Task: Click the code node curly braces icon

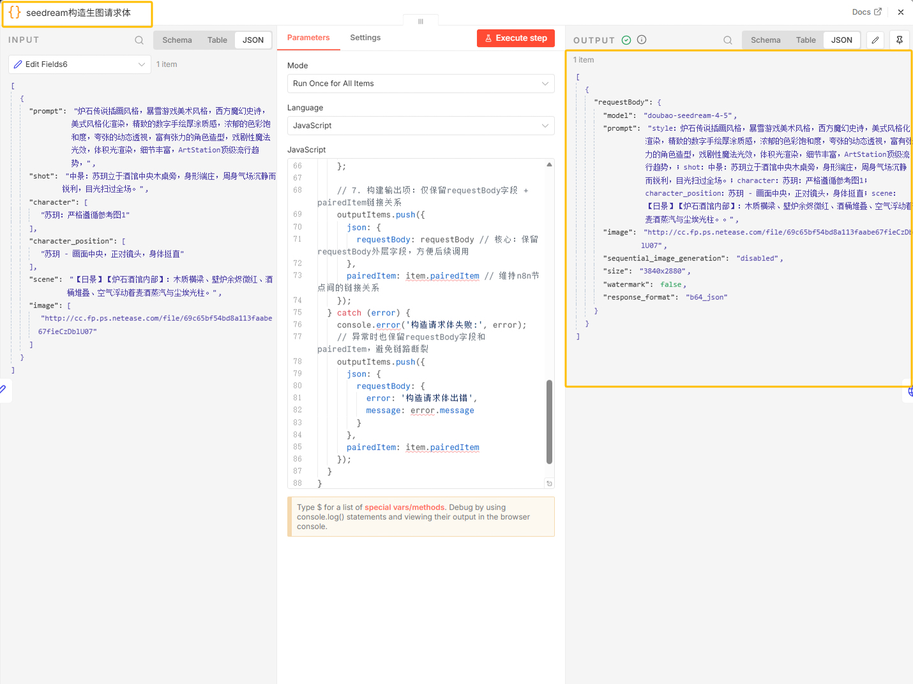Action: point(15,13)
